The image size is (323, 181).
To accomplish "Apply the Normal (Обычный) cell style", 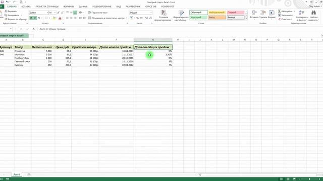I will pyautogui.click(x=198, y=13).
